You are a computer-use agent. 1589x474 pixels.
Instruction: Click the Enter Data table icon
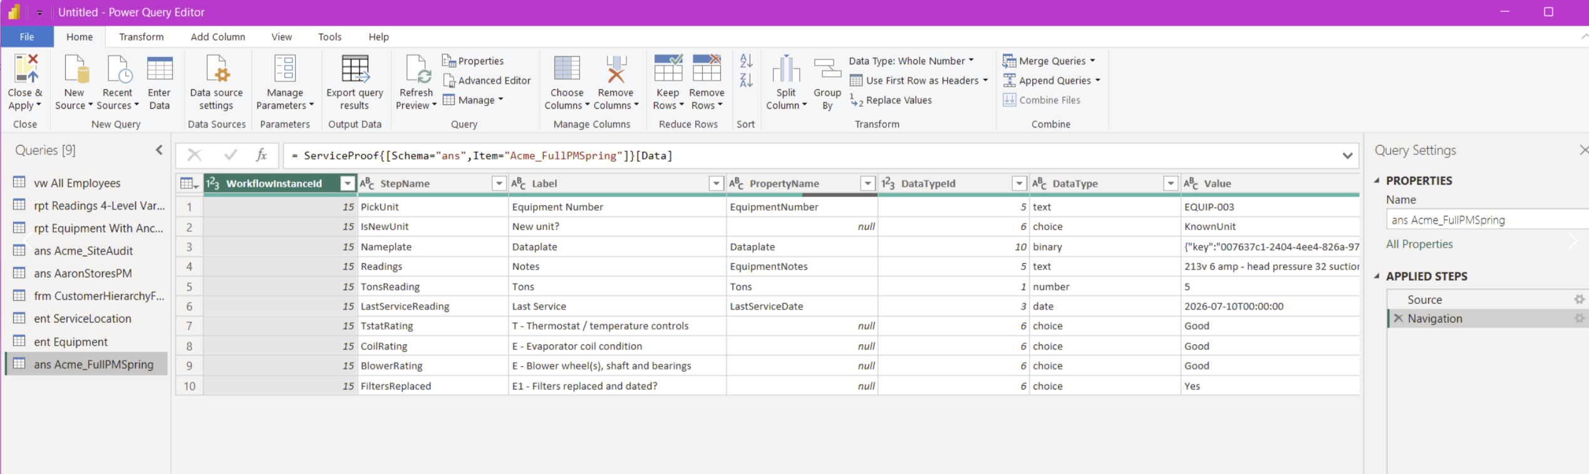click(x=160, y=68)
